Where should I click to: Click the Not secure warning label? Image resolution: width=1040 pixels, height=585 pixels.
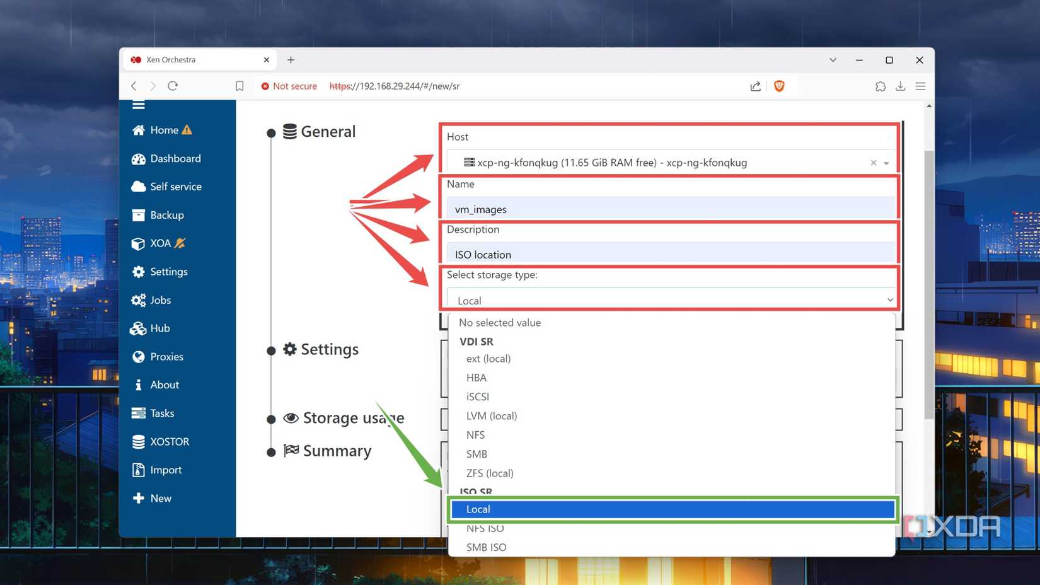tap(289, 86)
